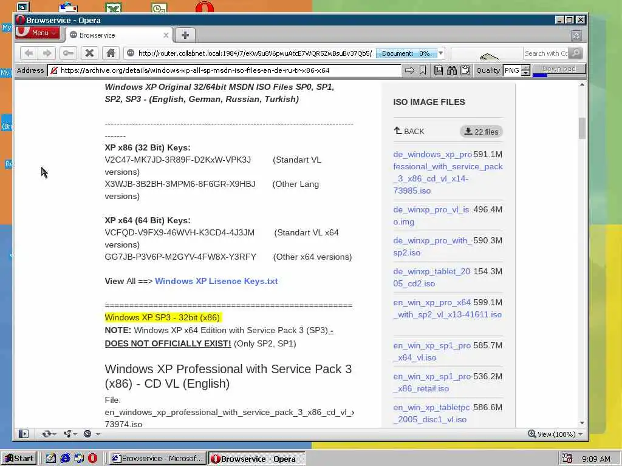Click scrollbar down arrow
This screenshot has height=466, width=622.
[582, 423]
